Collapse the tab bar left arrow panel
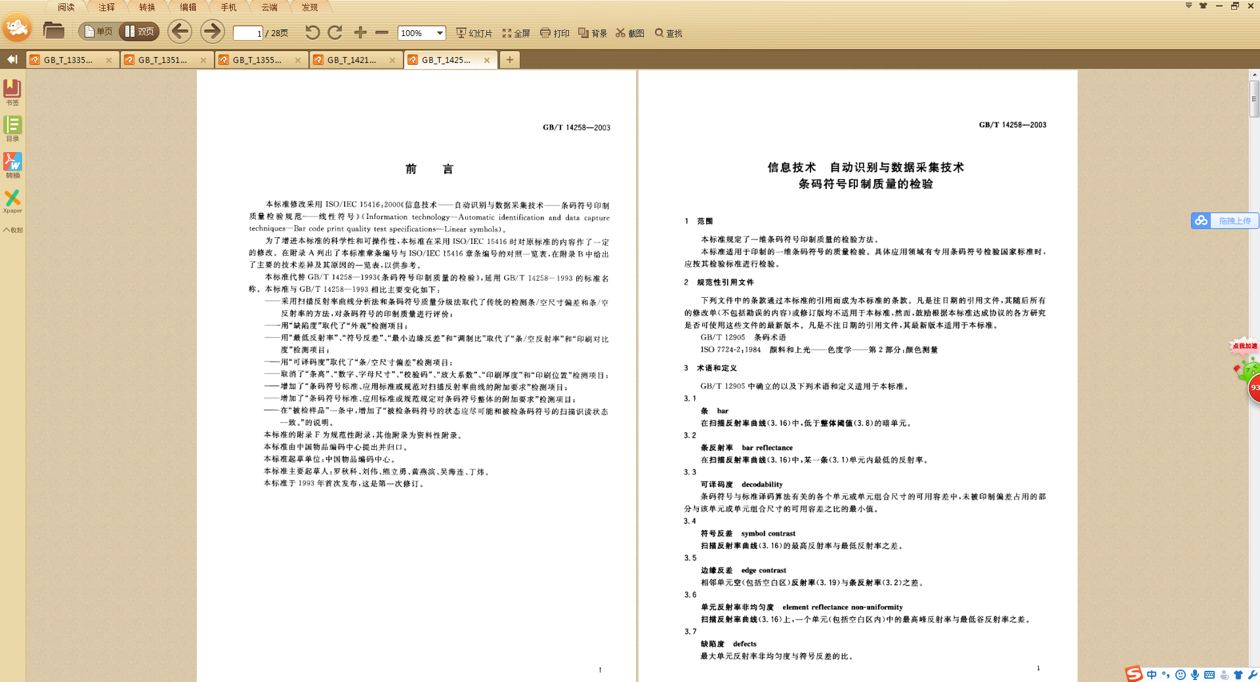 [12, 60]
